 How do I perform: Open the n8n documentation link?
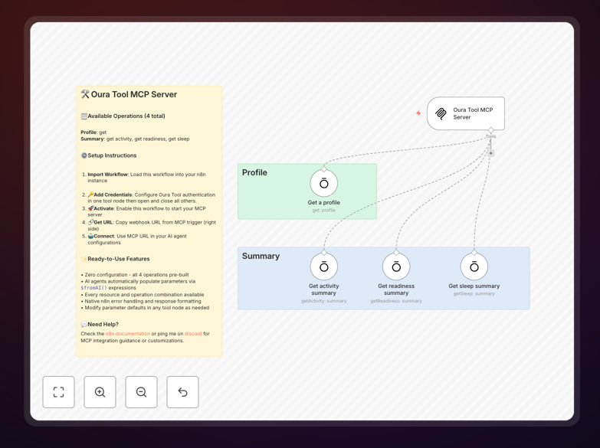[x=128, y=334]
